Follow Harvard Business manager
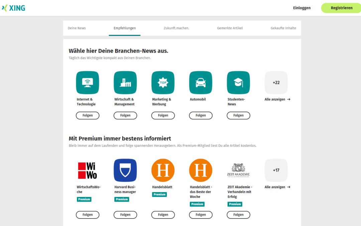Viewport: 361px width, 226px height. [125, 215]
